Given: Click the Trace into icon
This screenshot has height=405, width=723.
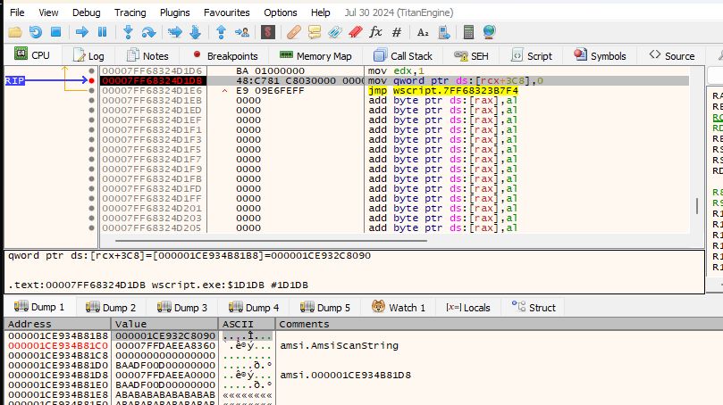Looking at the screenshot, I should pos(175,32).
